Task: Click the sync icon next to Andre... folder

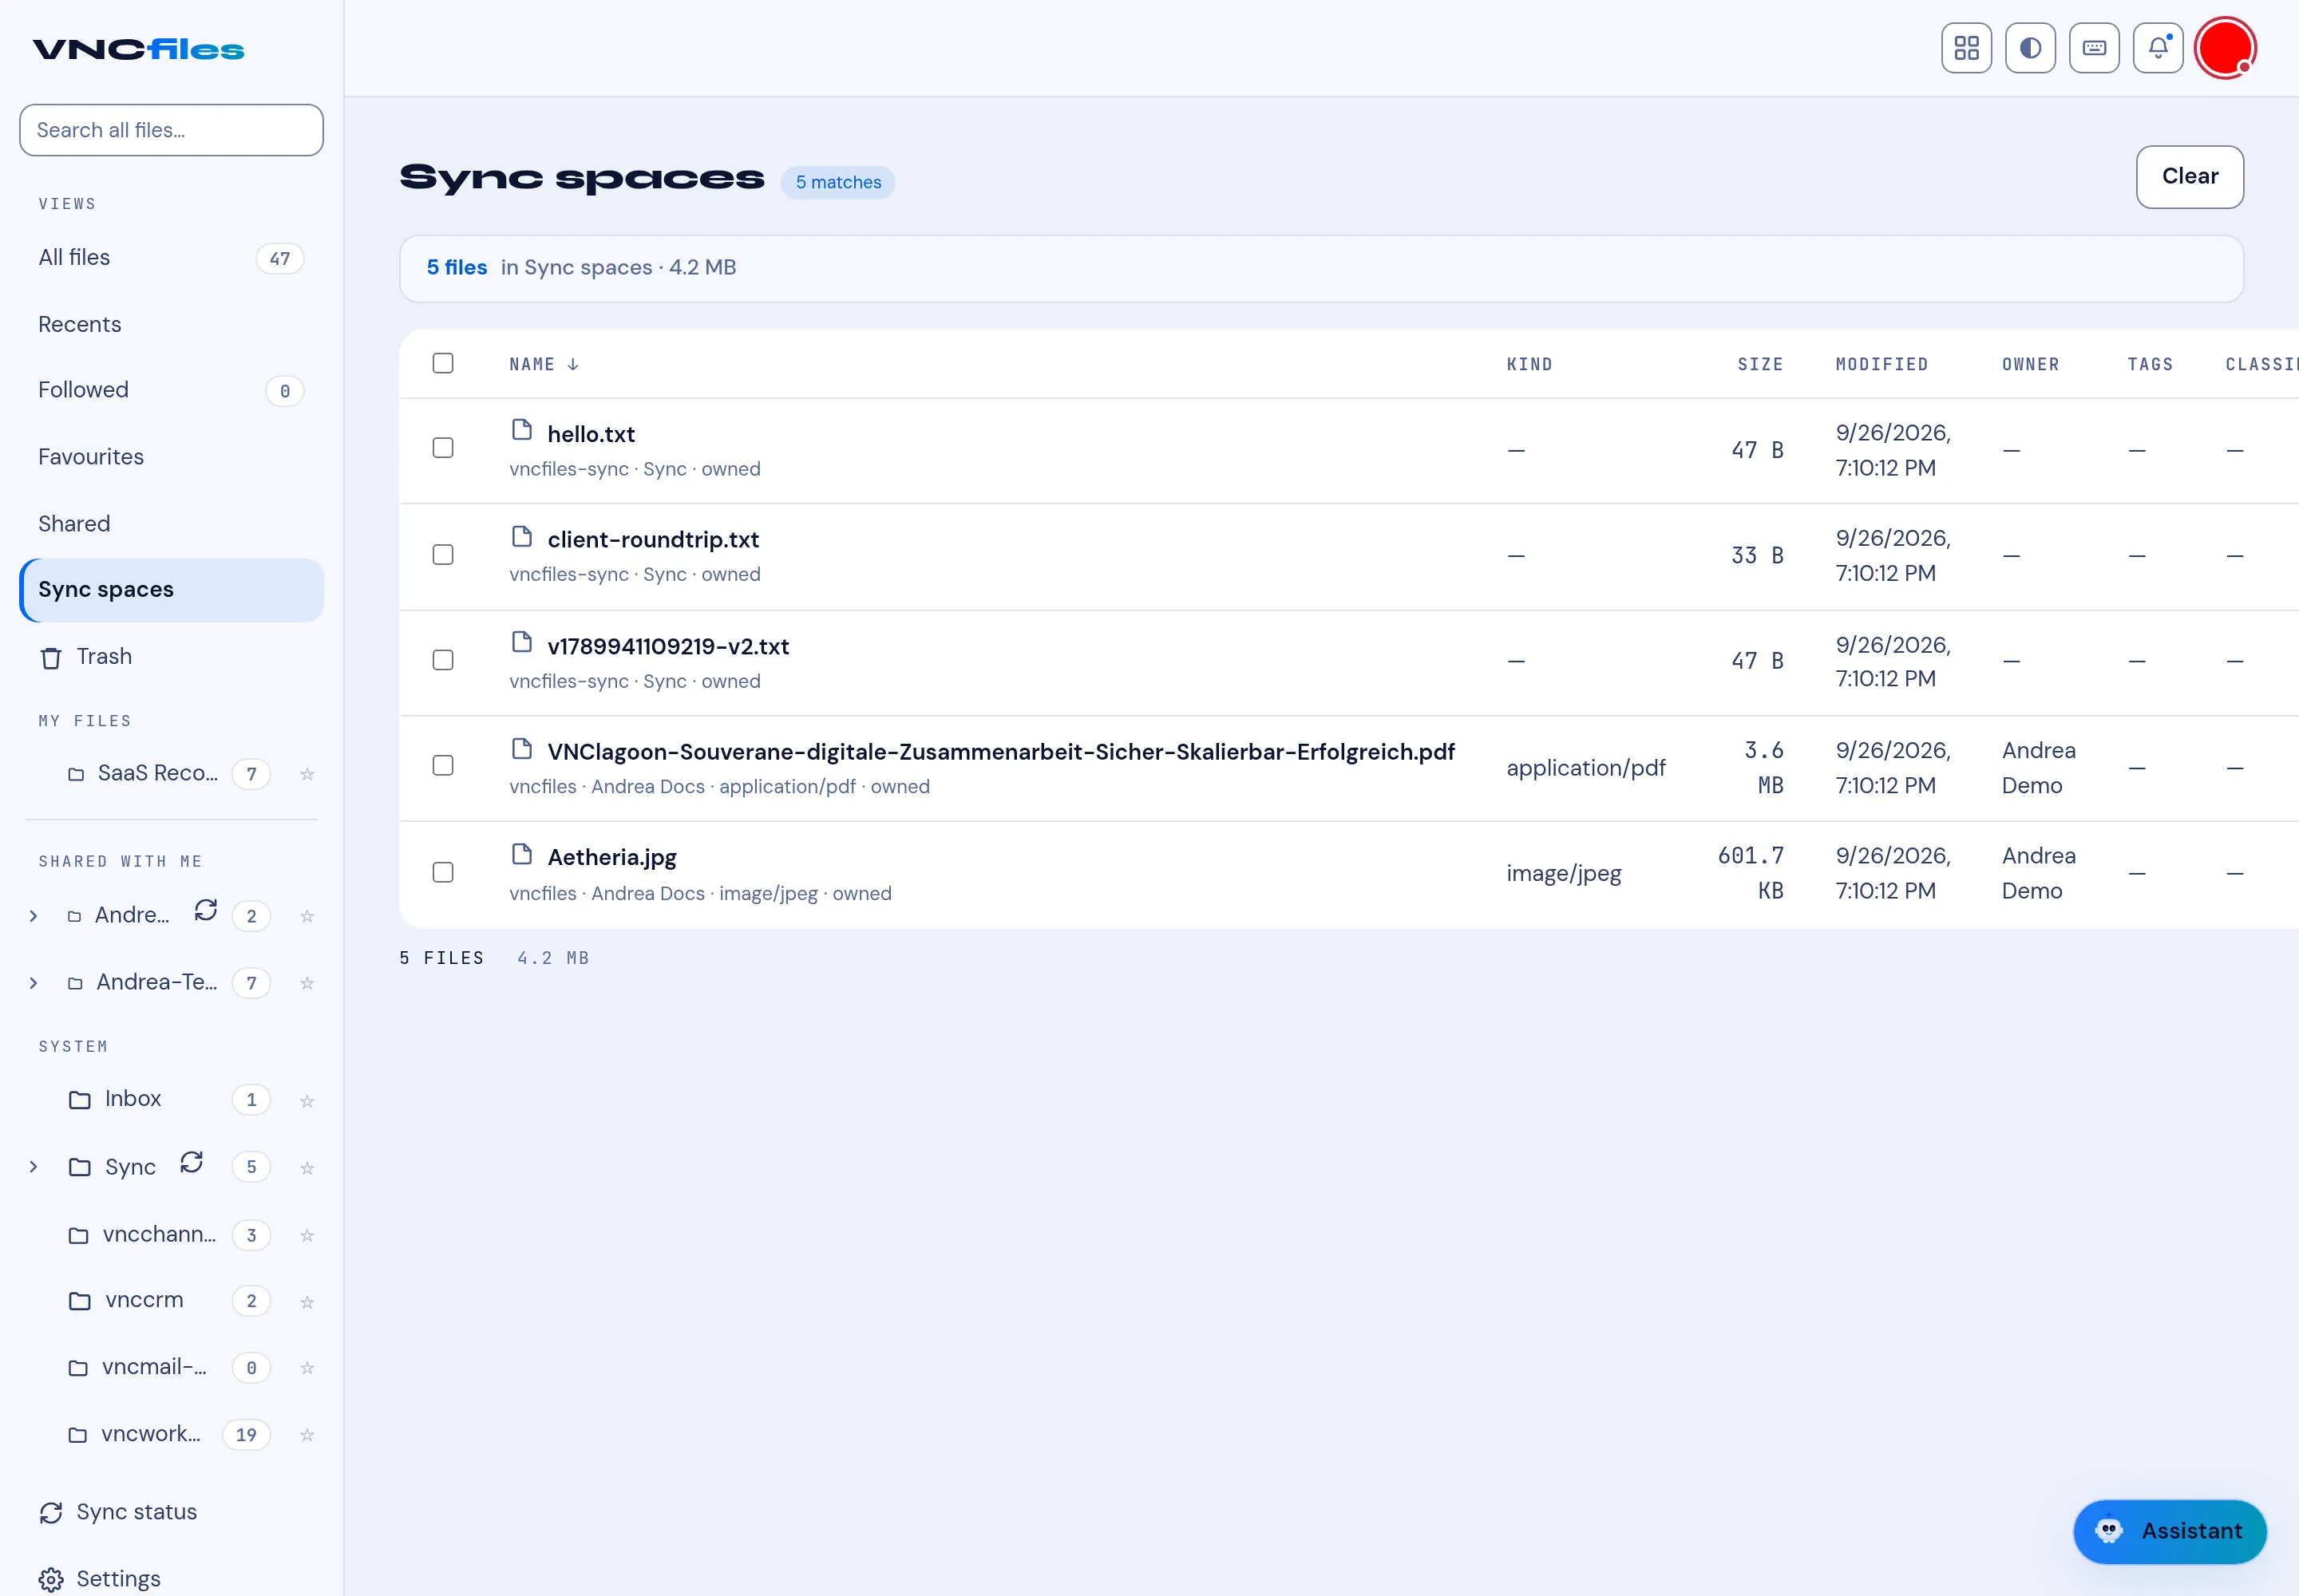Action: tap(205, 910)
